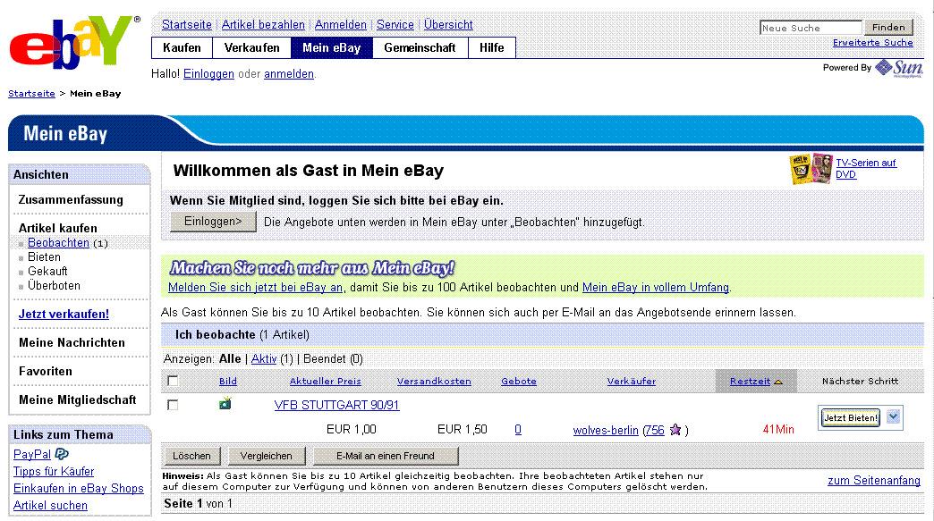Viewport: 934px width, 521px height.
Task: Open the TV-Serien DVD ad thumbnail
Action: pyautogui.click(x=811, y=169)
